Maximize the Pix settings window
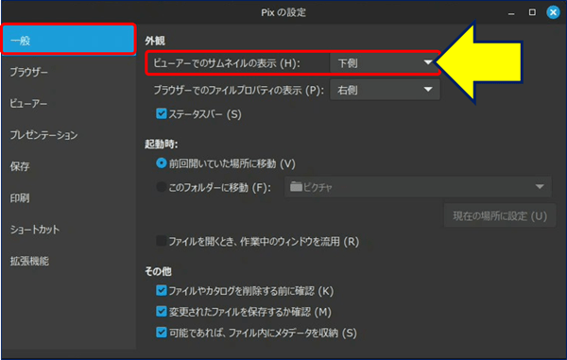Screen dimensions: 567x360 [x=532, y=12]
